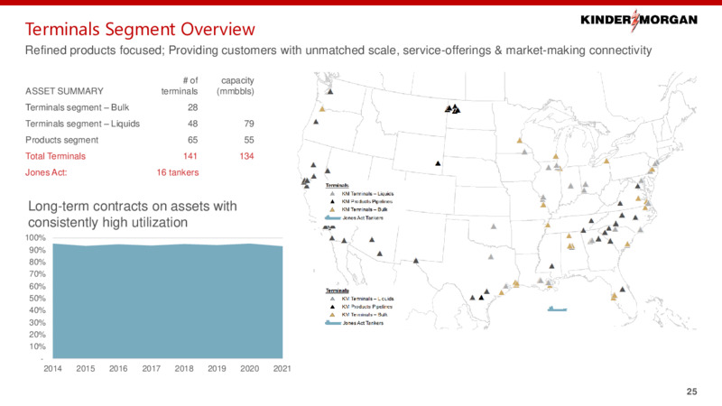Click the Jones Act tanker icon in Gulf

(557, 309)
